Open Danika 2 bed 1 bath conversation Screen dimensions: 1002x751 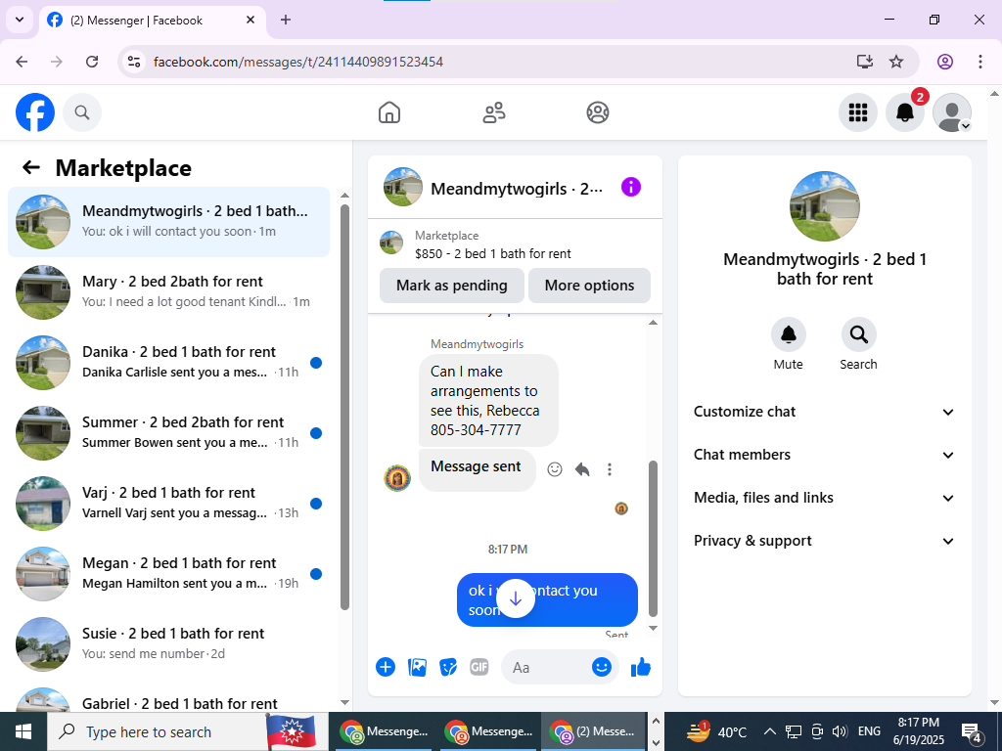[x=168, y=362]
